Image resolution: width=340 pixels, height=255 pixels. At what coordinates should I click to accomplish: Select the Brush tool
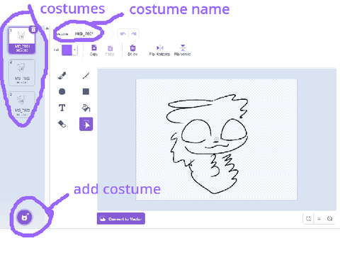[62, 76]
